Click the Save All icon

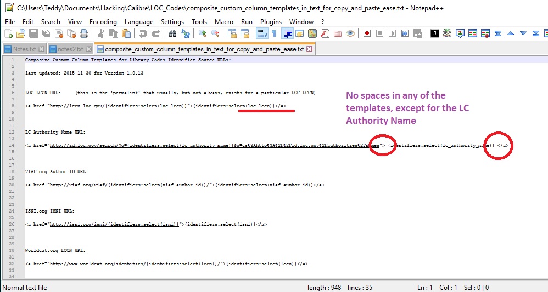46,33
